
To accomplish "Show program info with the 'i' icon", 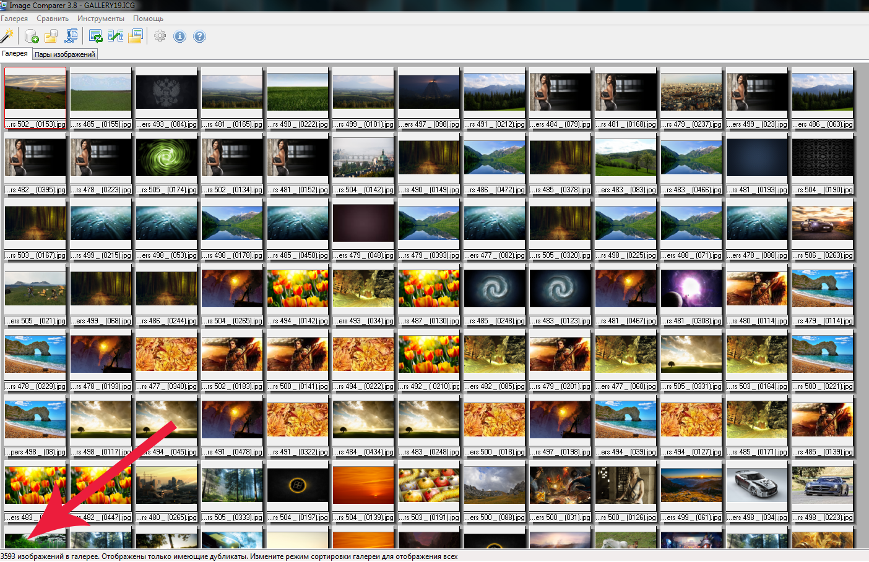I will click(x=179, y=36).
